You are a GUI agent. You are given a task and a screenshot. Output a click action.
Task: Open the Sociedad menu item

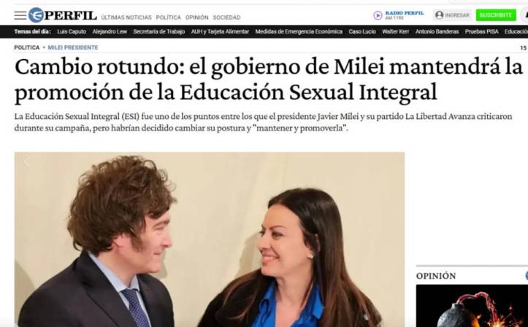point(226,18)
